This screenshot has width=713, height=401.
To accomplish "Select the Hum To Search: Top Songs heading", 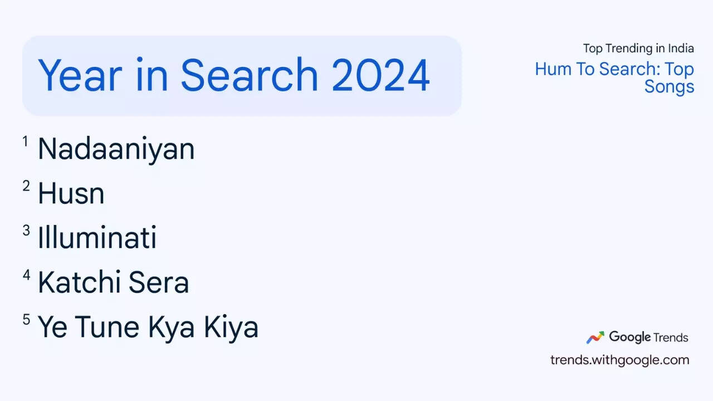I will pyautogui.click(x=614, y=78).
